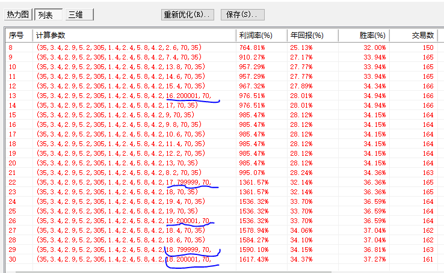Click profit rate 1617.43%
The height and width of the screenshot is (273, 444).
(254, 259)
